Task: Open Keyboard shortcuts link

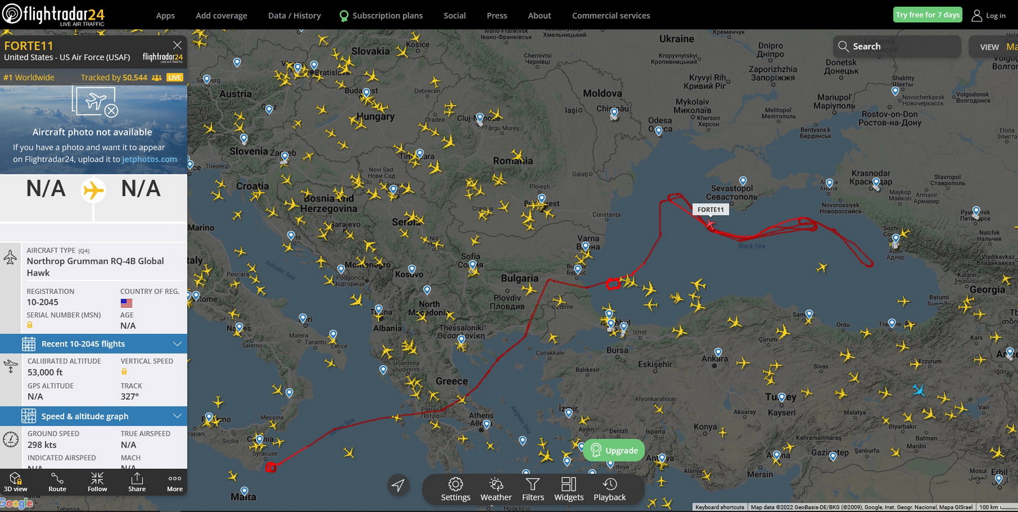Action: coord(720,507)
